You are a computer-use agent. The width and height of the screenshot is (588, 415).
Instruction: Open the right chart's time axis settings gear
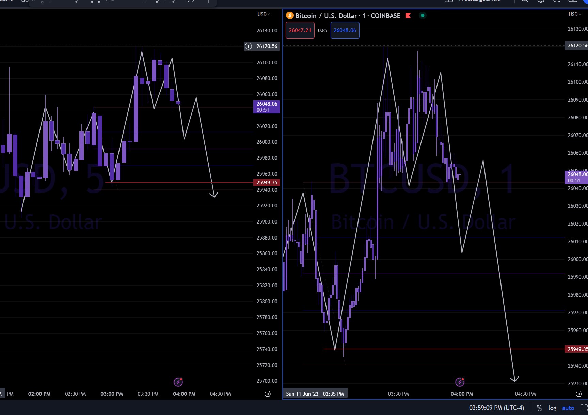[578, 394]
